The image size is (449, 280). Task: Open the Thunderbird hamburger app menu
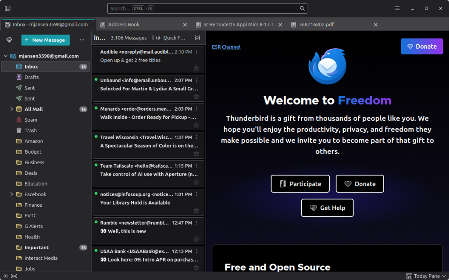tap(397, 8)
